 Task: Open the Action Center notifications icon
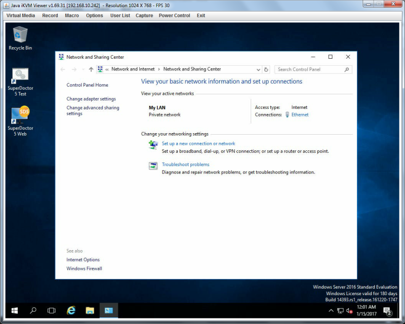coord(387,311)
